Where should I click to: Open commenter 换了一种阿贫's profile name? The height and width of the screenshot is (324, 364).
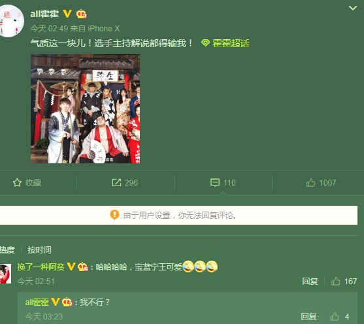(41, 267)
